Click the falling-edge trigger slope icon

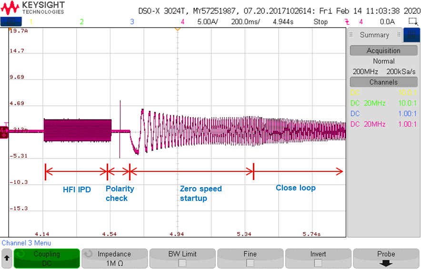[347, 22]
